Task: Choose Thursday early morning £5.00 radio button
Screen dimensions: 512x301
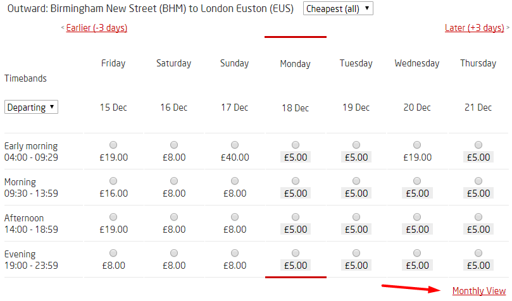Action: click(x=478, y=145)
